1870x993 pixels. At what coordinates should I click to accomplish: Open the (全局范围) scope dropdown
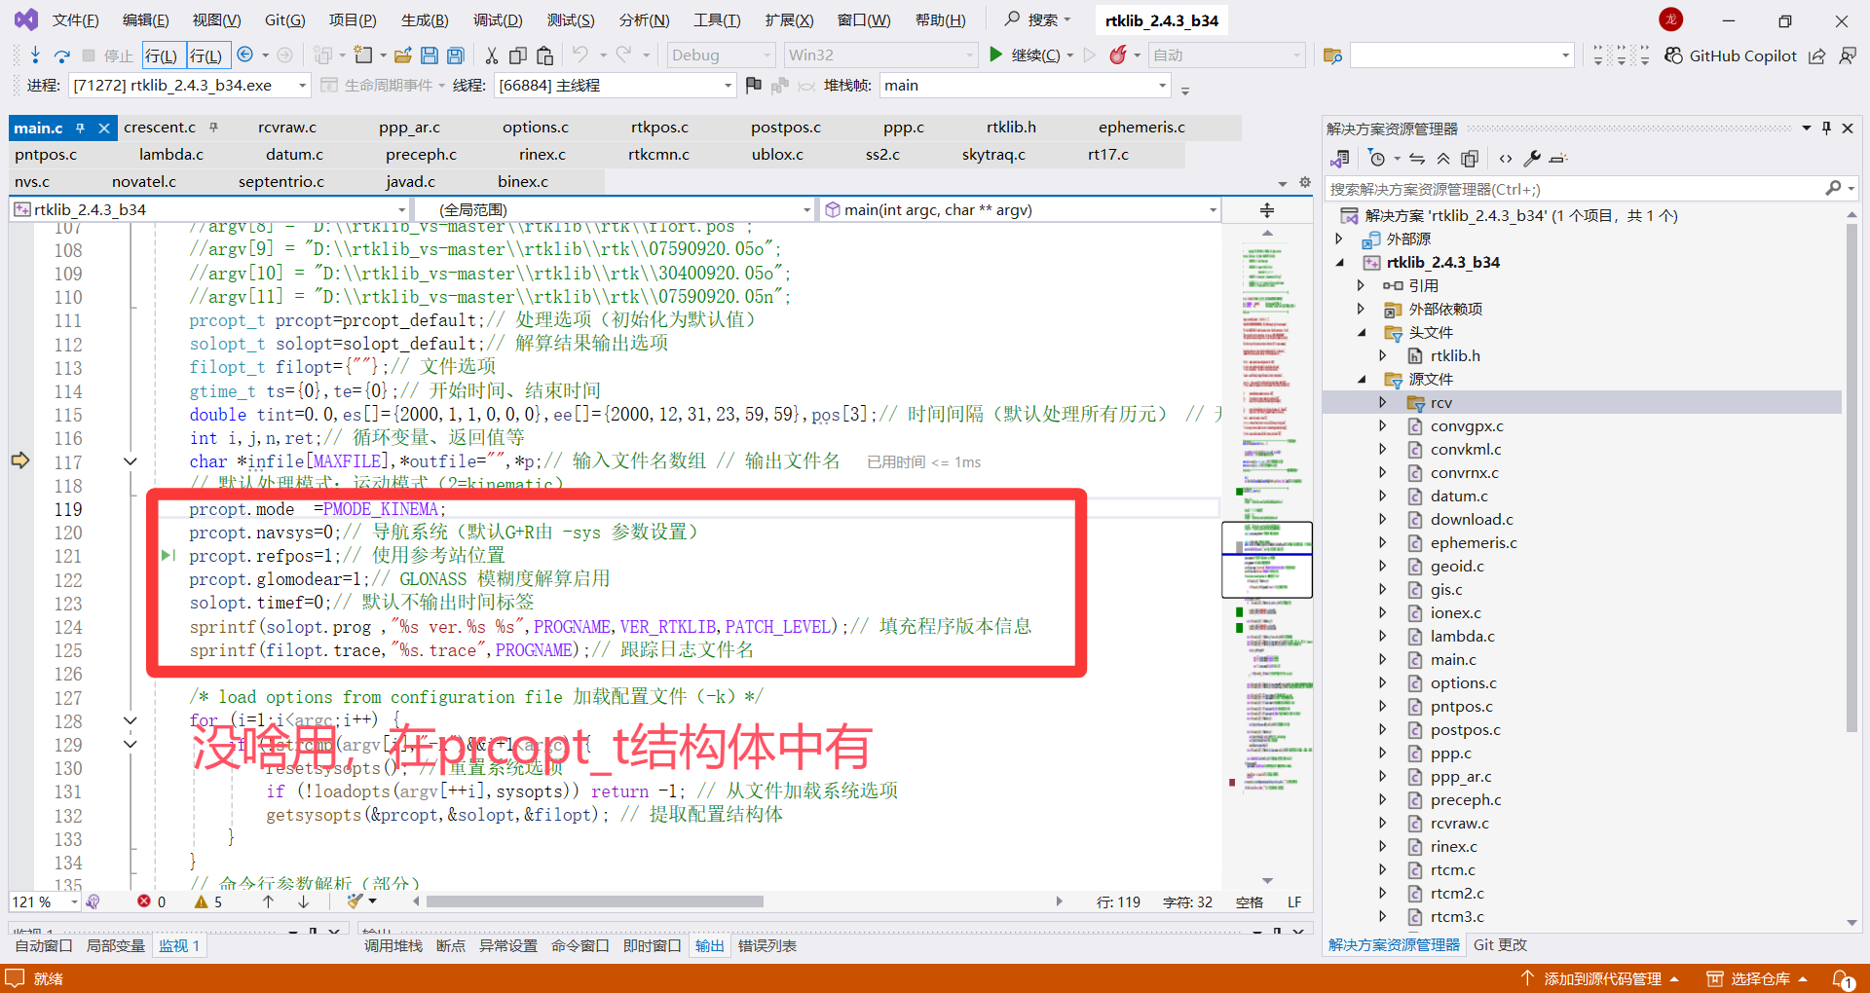[614, 209]
